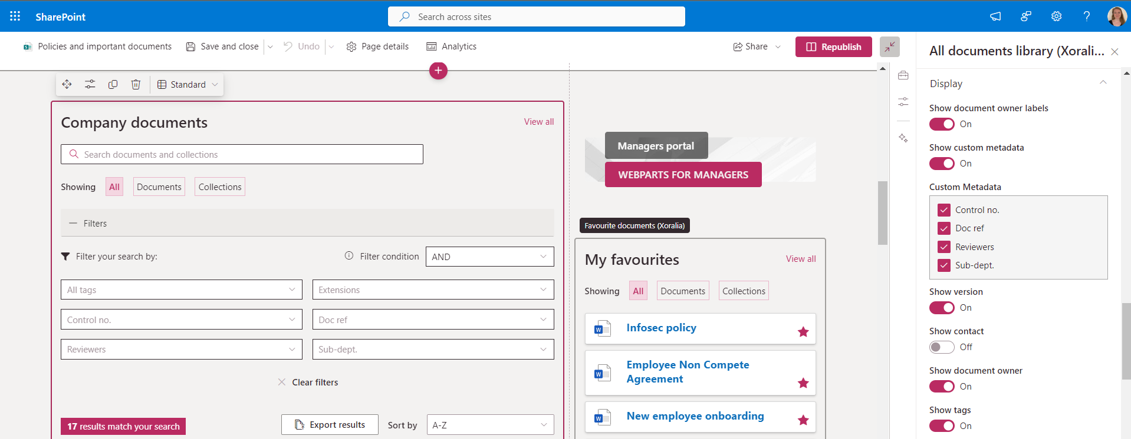Click the Export results button

click(330, 424)
